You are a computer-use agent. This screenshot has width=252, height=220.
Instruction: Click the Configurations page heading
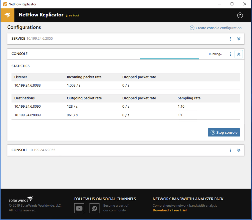[24, 27]
